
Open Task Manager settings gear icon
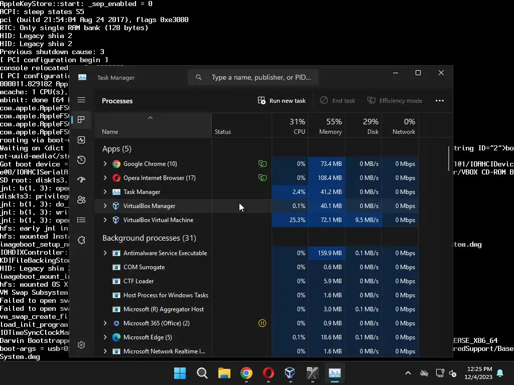(x=81, y=345)
